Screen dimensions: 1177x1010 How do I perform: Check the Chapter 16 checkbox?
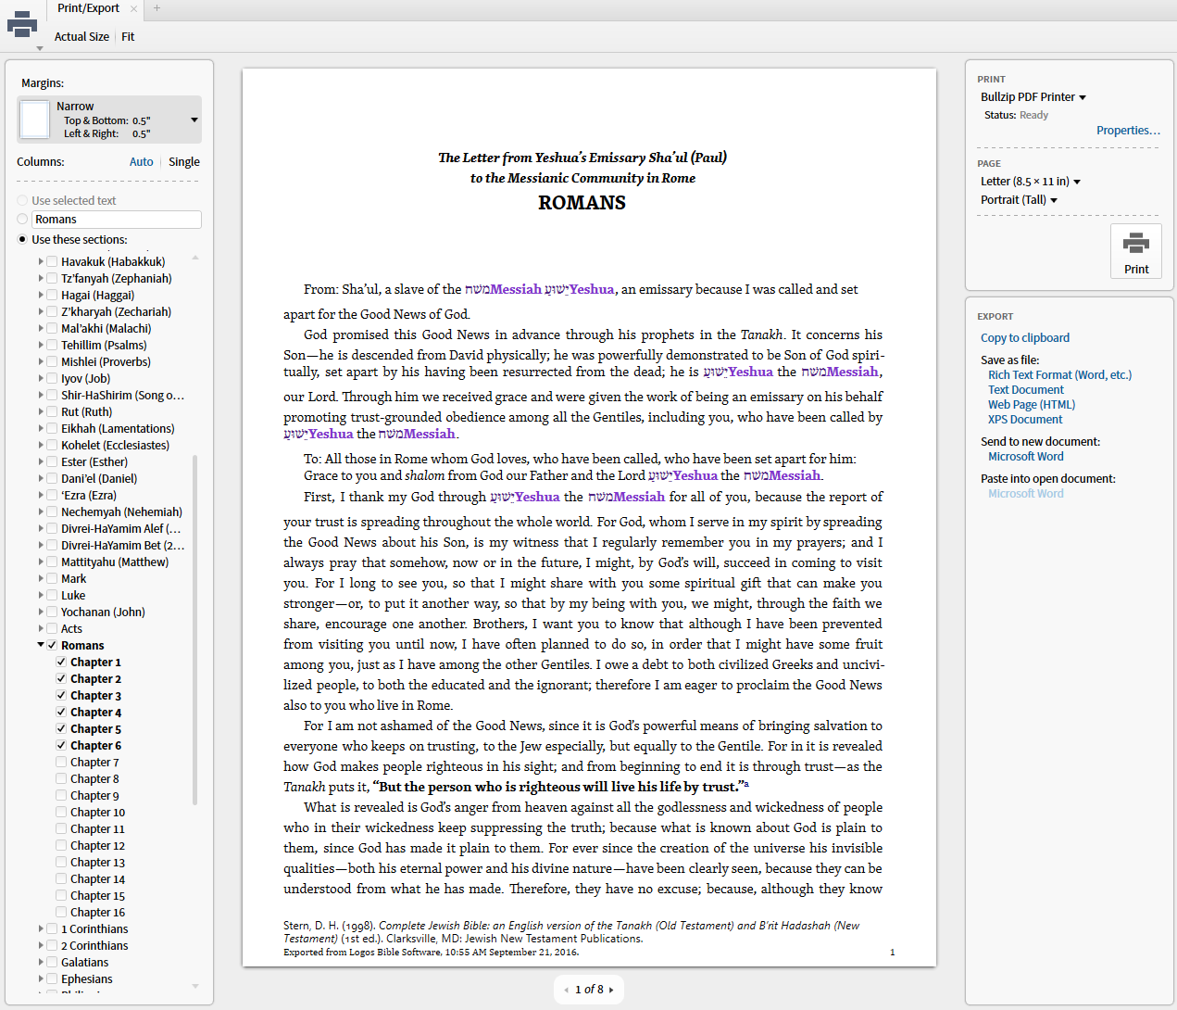[61, 912]
